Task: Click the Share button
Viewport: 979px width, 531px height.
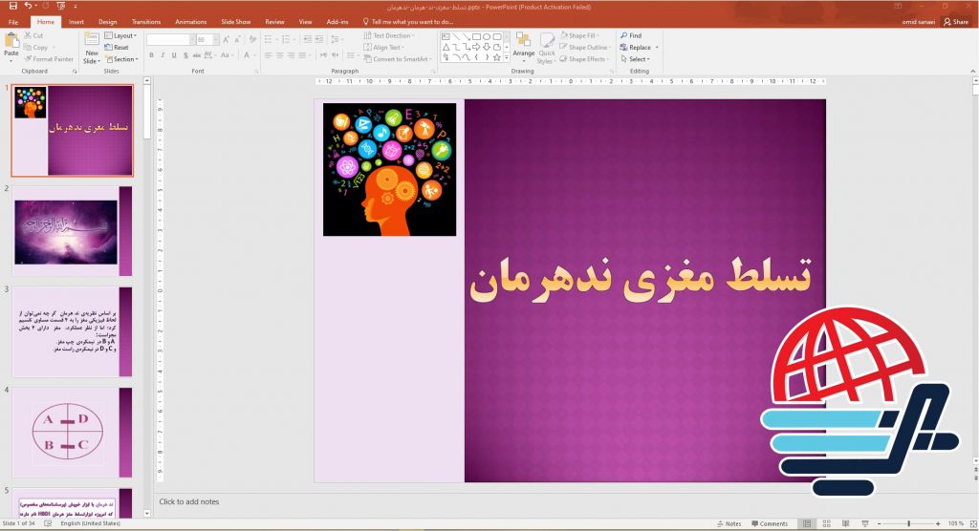Action: (x=956, y=22)
